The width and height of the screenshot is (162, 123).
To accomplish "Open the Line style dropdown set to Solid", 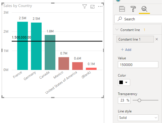I will [x=138, y=118].
